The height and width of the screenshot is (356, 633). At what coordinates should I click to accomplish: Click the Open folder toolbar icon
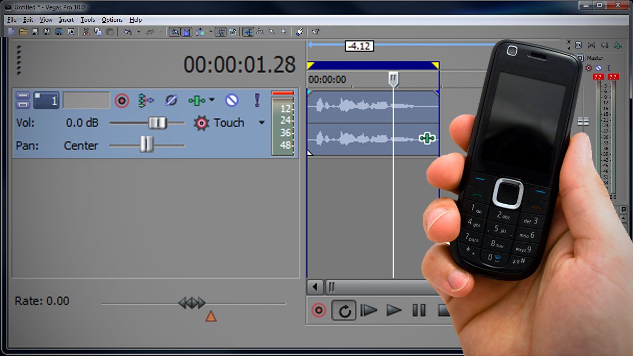[23, 32]
